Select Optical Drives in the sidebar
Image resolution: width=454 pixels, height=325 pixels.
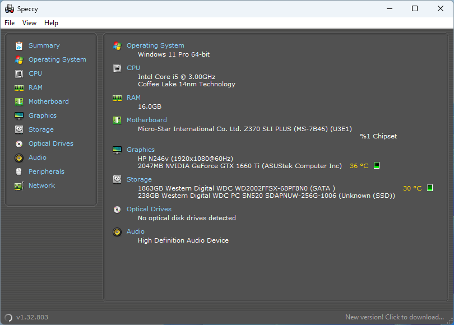[50, 143]
